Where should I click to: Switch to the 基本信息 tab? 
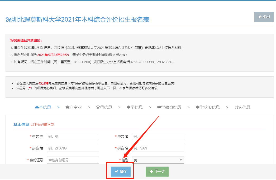(x=43, y=107)
